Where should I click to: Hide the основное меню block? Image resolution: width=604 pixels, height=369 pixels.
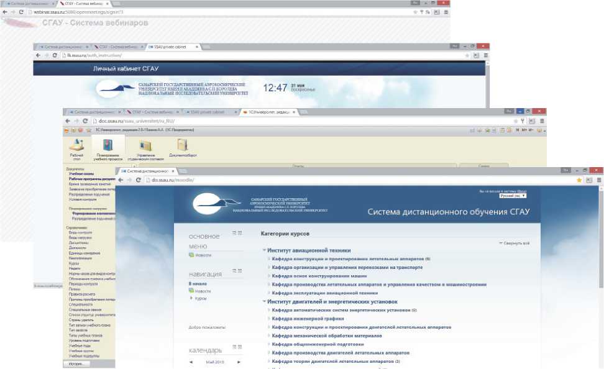click(x=234, y=233)
